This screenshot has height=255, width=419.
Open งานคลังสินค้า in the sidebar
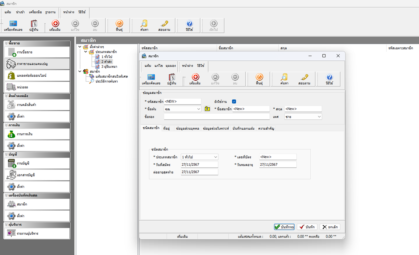pos(37,105)
